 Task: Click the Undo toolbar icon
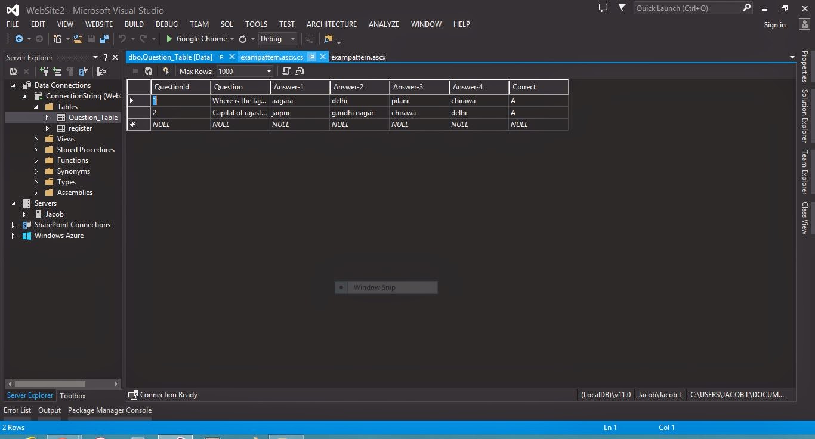[x=122, y=39]
